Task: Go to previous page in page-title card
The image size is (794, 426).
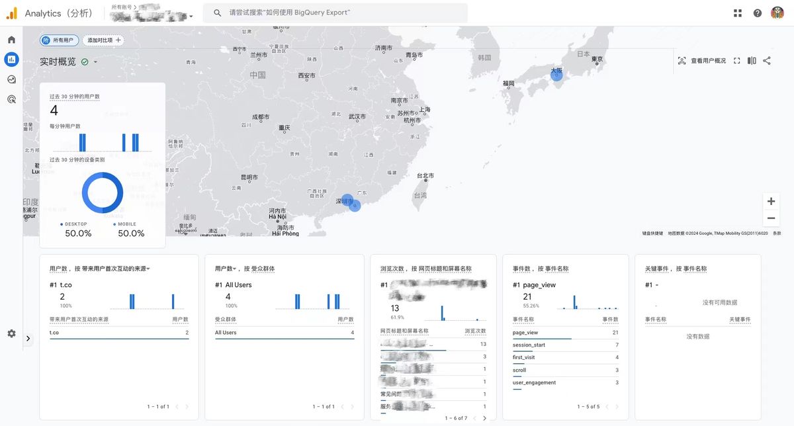Action: point(474,418)
